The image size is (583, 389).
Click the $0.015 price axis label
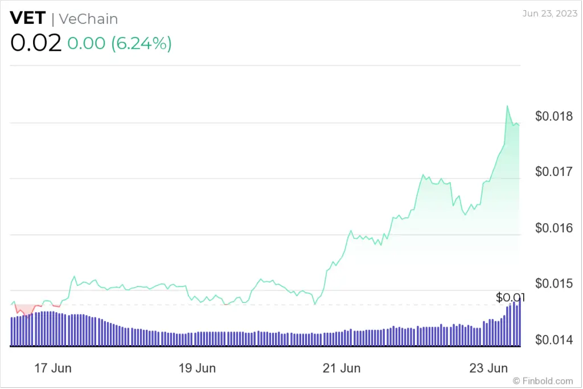click(x=554, y=284)
